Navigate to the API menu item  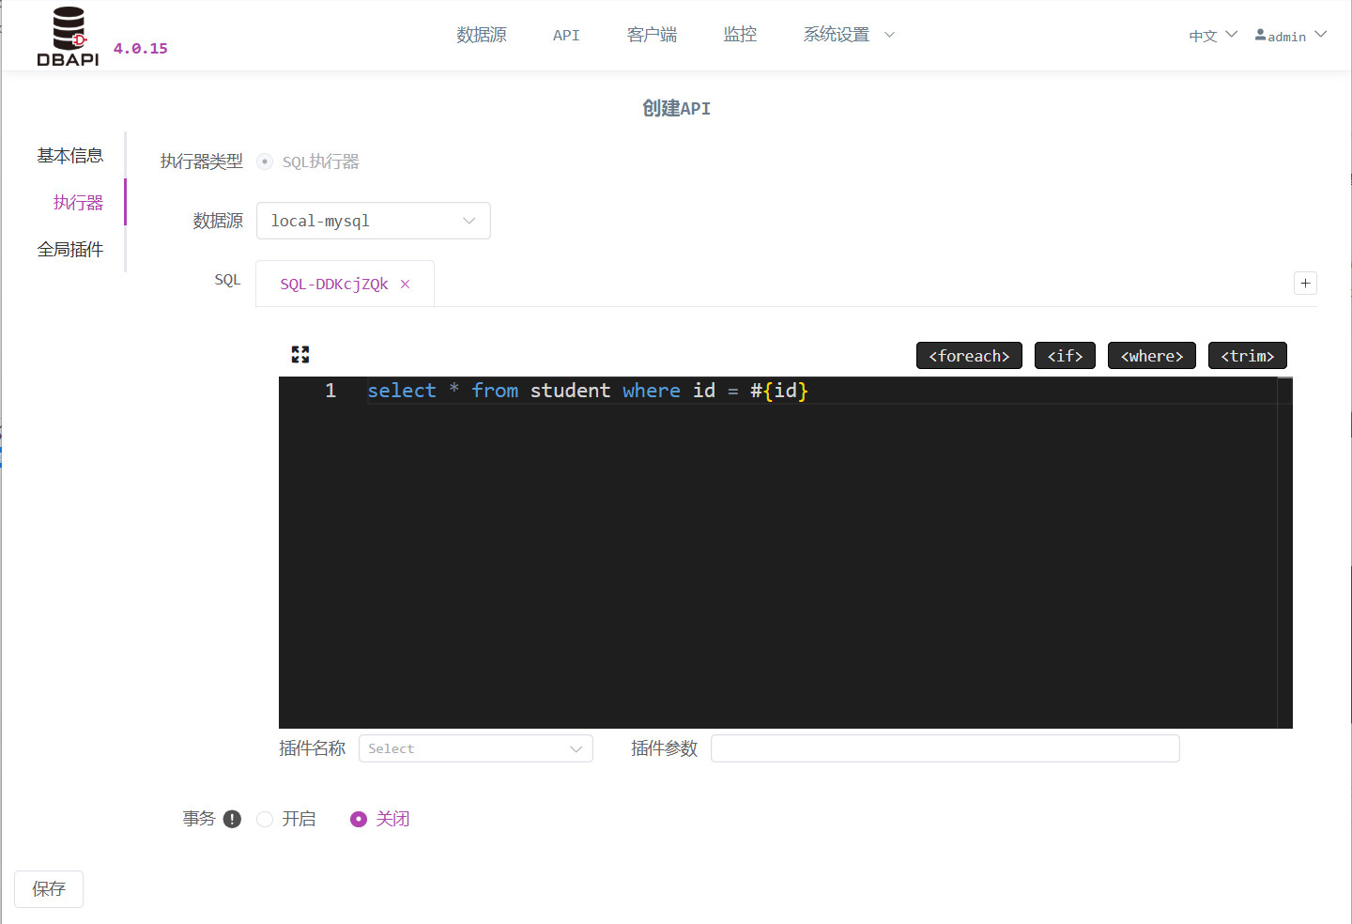click(566, 35)
